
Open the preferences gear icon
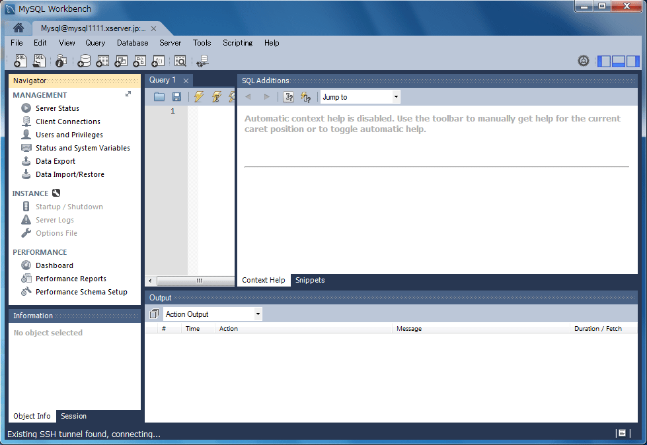584,61
